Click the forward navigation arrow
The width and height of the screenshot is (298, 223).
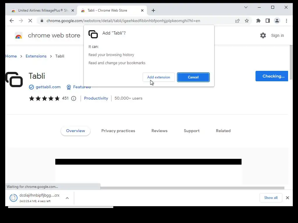[x=21, y=21]
